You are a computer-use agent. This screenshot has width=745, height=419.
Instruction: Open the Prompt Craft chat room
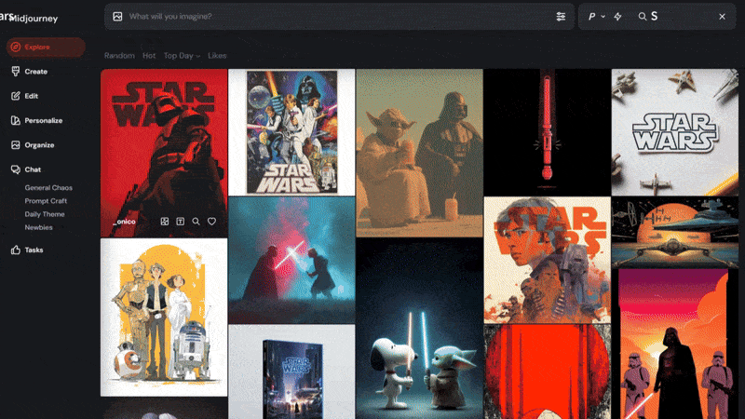(46, 201)
